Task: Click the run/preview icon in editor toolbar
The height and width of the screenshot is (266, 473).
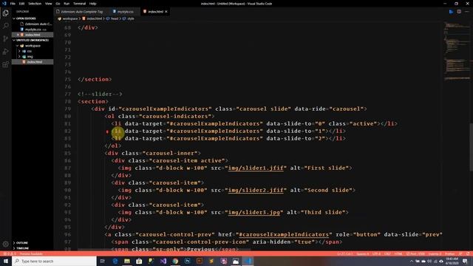Action: coord(451,12)
